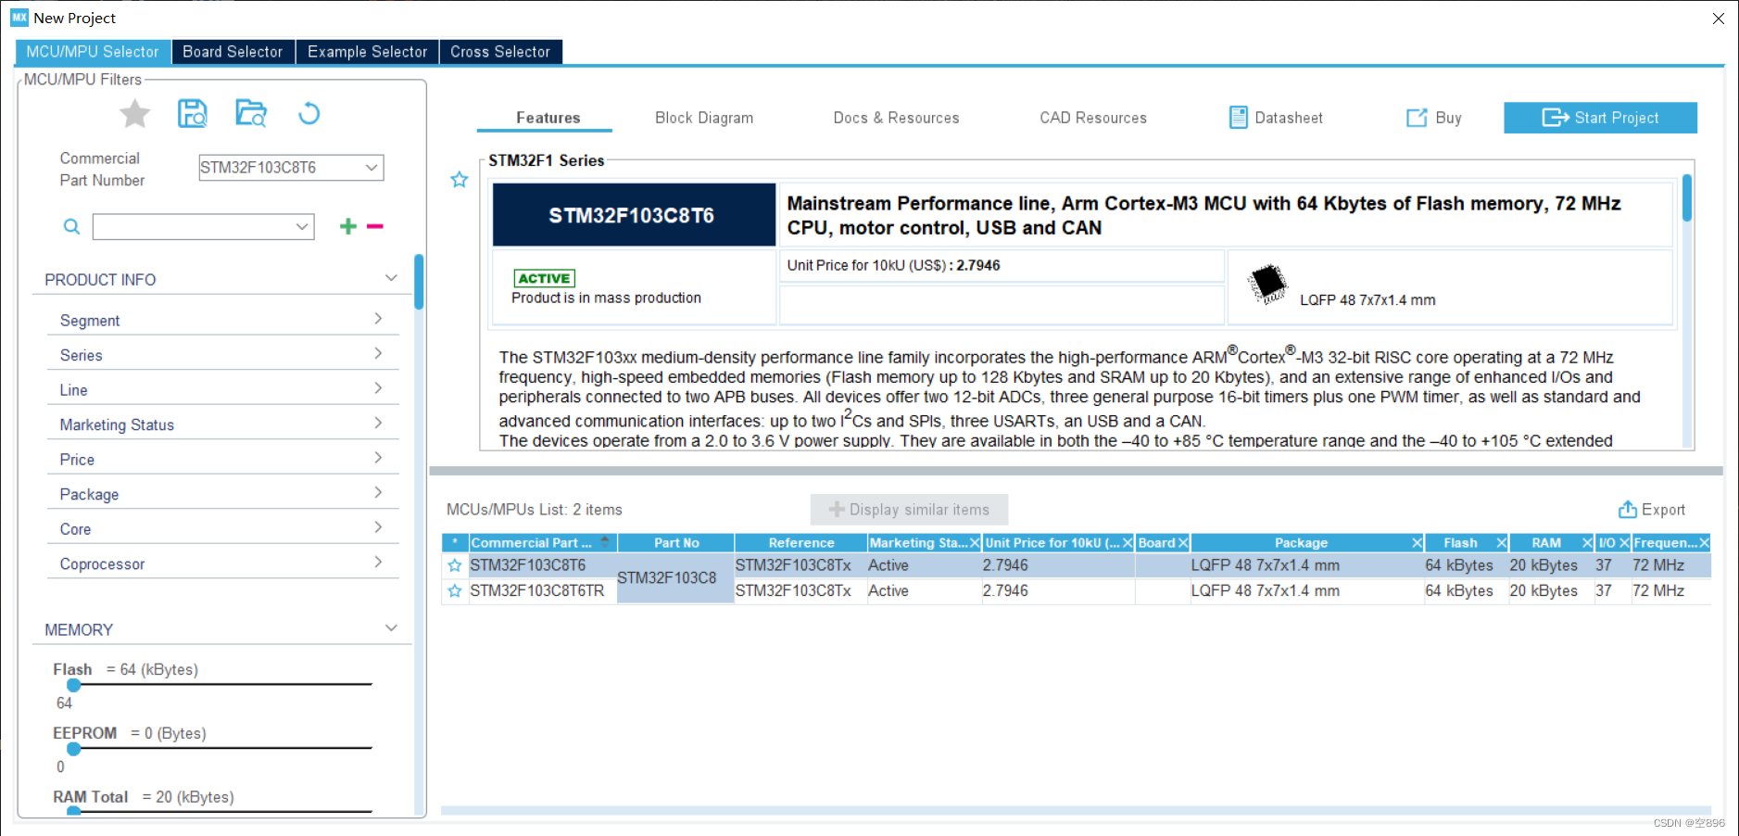Click the Datasheet button label
This screenshot has width=1739, height=836.
coord(1289,118)
